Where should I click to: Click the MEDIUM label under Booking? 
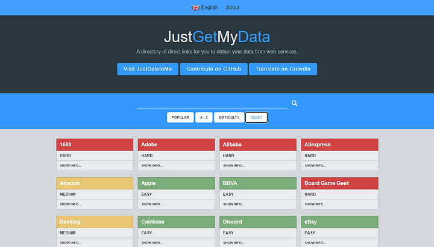(x=68, y=233)
